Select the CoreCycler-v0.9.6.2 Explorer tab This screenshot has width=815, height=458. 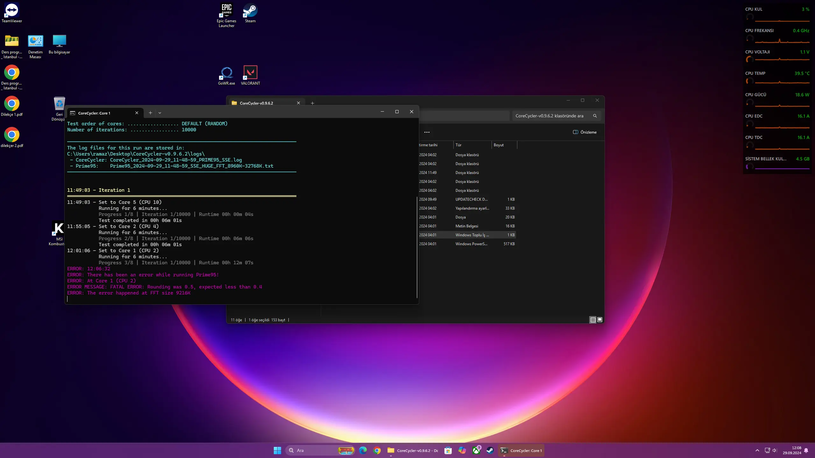point(267,103)
